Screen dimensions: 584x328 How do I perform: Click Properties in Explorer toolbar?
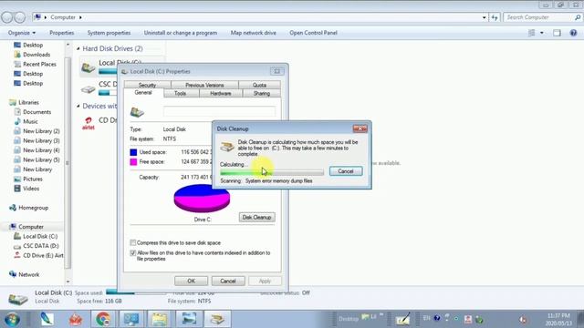tap(62, 33)
